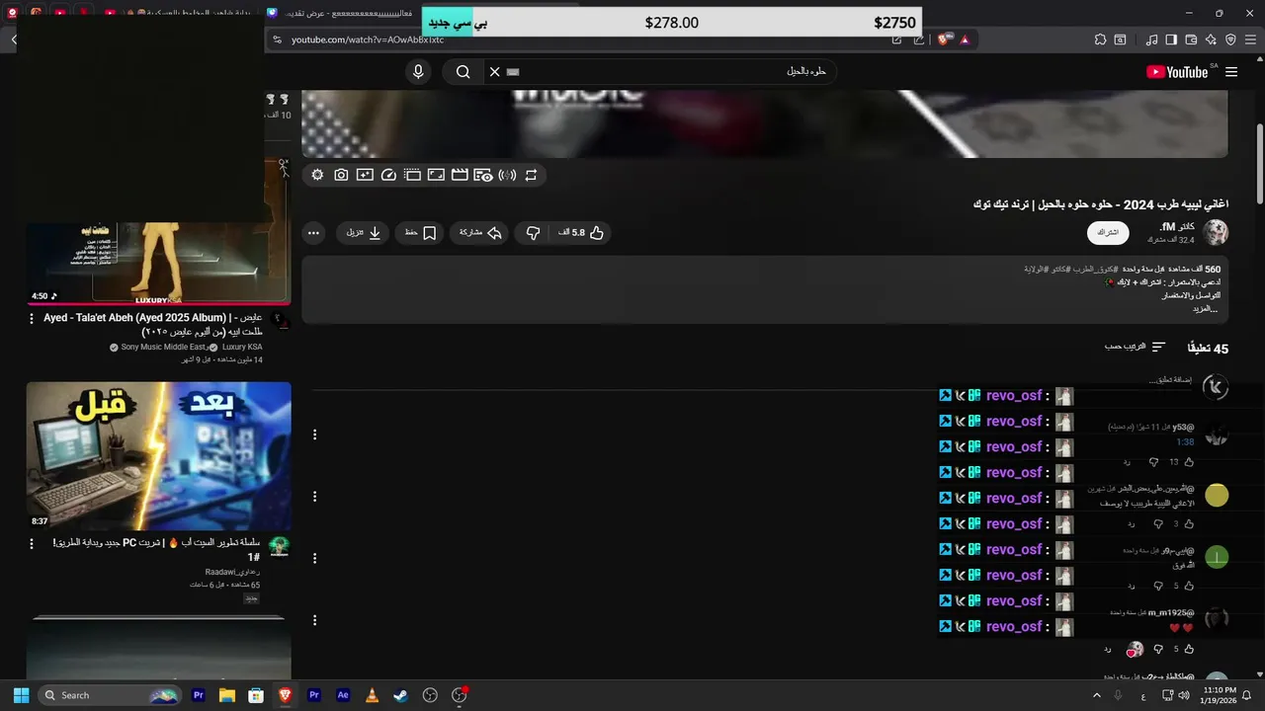1265x711 pixels.
Task: Open the video filters sparkle icon
Action: 365,175
